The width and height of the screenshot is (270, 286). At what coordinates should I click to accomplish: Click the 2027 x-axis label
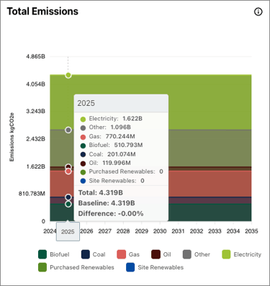(x=105, y=231)
